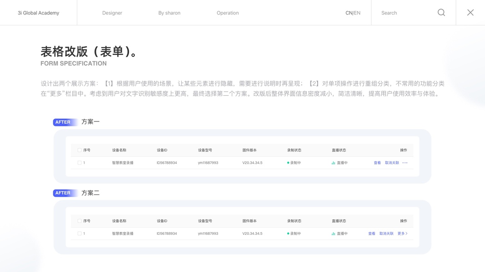Click V20.34.34.5 cell in 方案一
The image size is (485, 272).
pyautogui.click(x=252, y=163)
